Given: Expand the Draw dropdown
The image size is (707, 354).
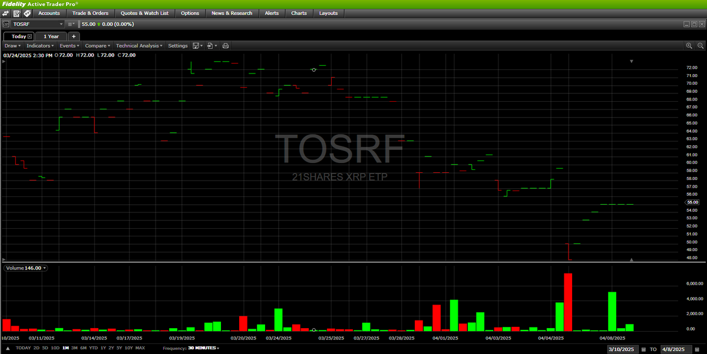Looking at the screenshot, I should 12,45.
